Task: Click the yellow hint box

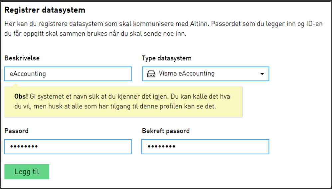Action: pos(123,102)
